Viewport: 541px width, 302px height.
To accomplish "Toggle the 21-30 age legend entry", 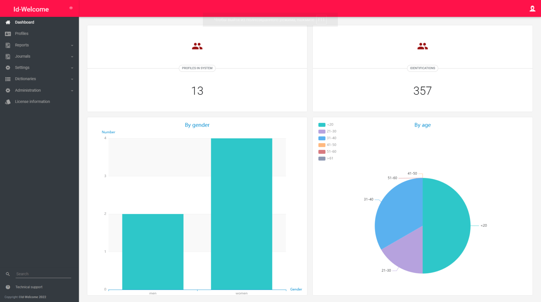I will pos(327,132).
